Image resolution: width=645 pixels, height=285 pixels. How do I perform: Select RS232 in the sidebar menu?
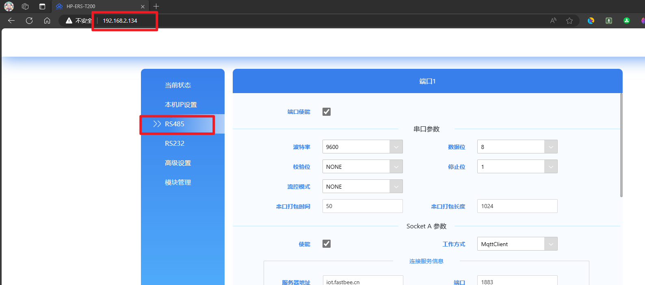pos(175,143)
